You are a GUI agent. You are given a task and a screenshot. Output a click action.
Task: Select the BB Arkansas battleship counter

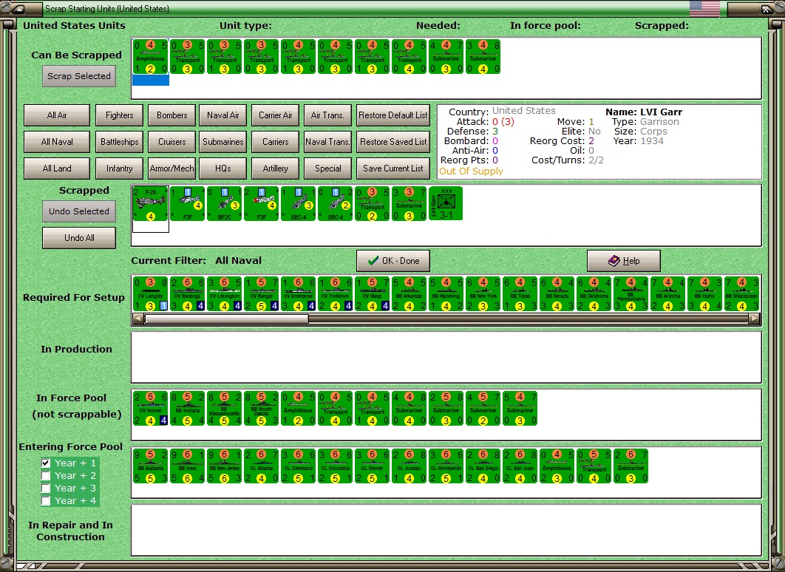click(409, 293)
